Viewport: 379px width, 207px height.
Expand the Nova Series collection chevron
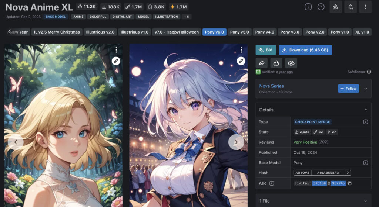point(366,89)
